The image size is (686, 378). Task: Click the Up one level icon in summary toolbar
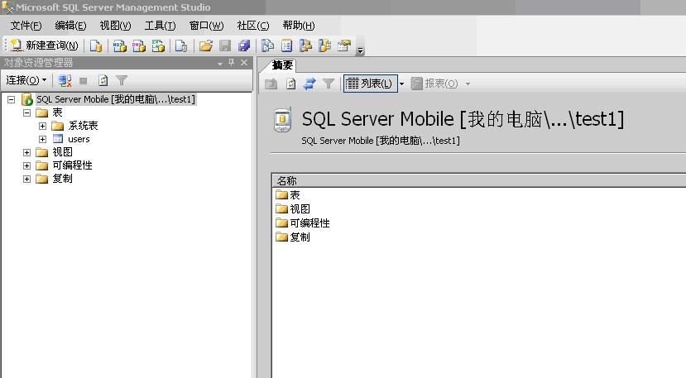271,84
